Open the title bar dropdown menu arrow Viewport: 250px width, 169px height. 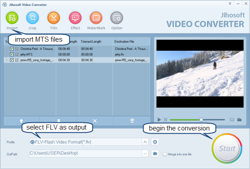[230, 4]
